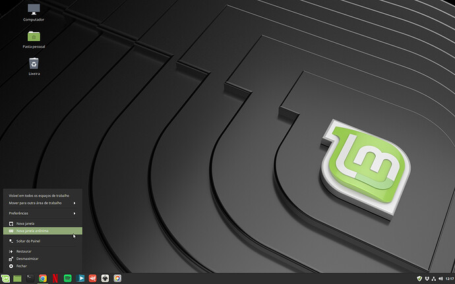Choose Nova janela from context menu

click(43, 223)
